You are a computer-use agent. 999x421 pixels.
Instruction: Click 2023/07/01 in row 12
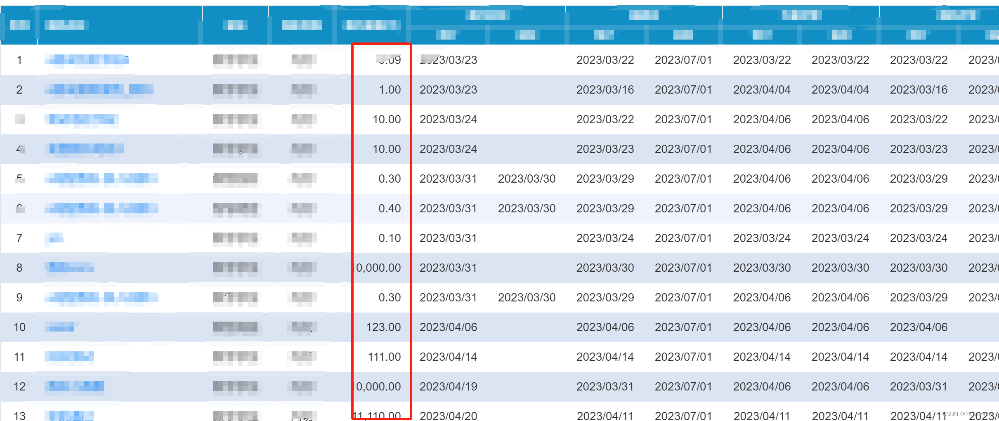click(683, 386)
